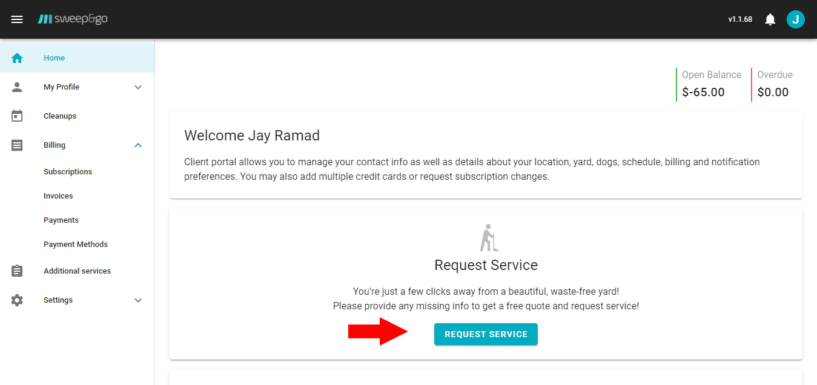Screen dimensions: 817x385
Task: Navigate to the Invoices page
Action: (58, 196)
